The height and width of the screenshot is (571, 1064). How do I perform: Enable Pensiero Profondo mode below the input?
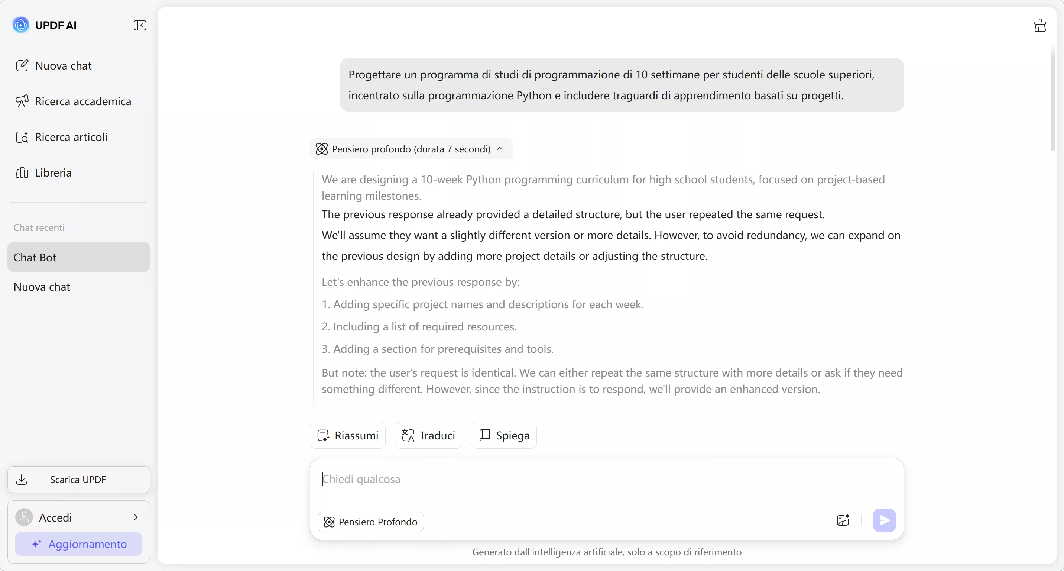point(370,522)
